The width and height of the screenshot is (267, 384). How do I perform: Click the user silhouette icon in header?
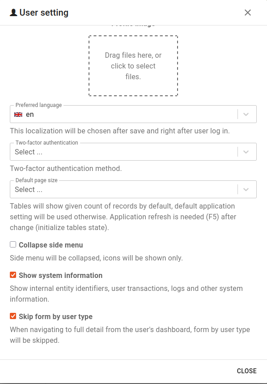13,13
